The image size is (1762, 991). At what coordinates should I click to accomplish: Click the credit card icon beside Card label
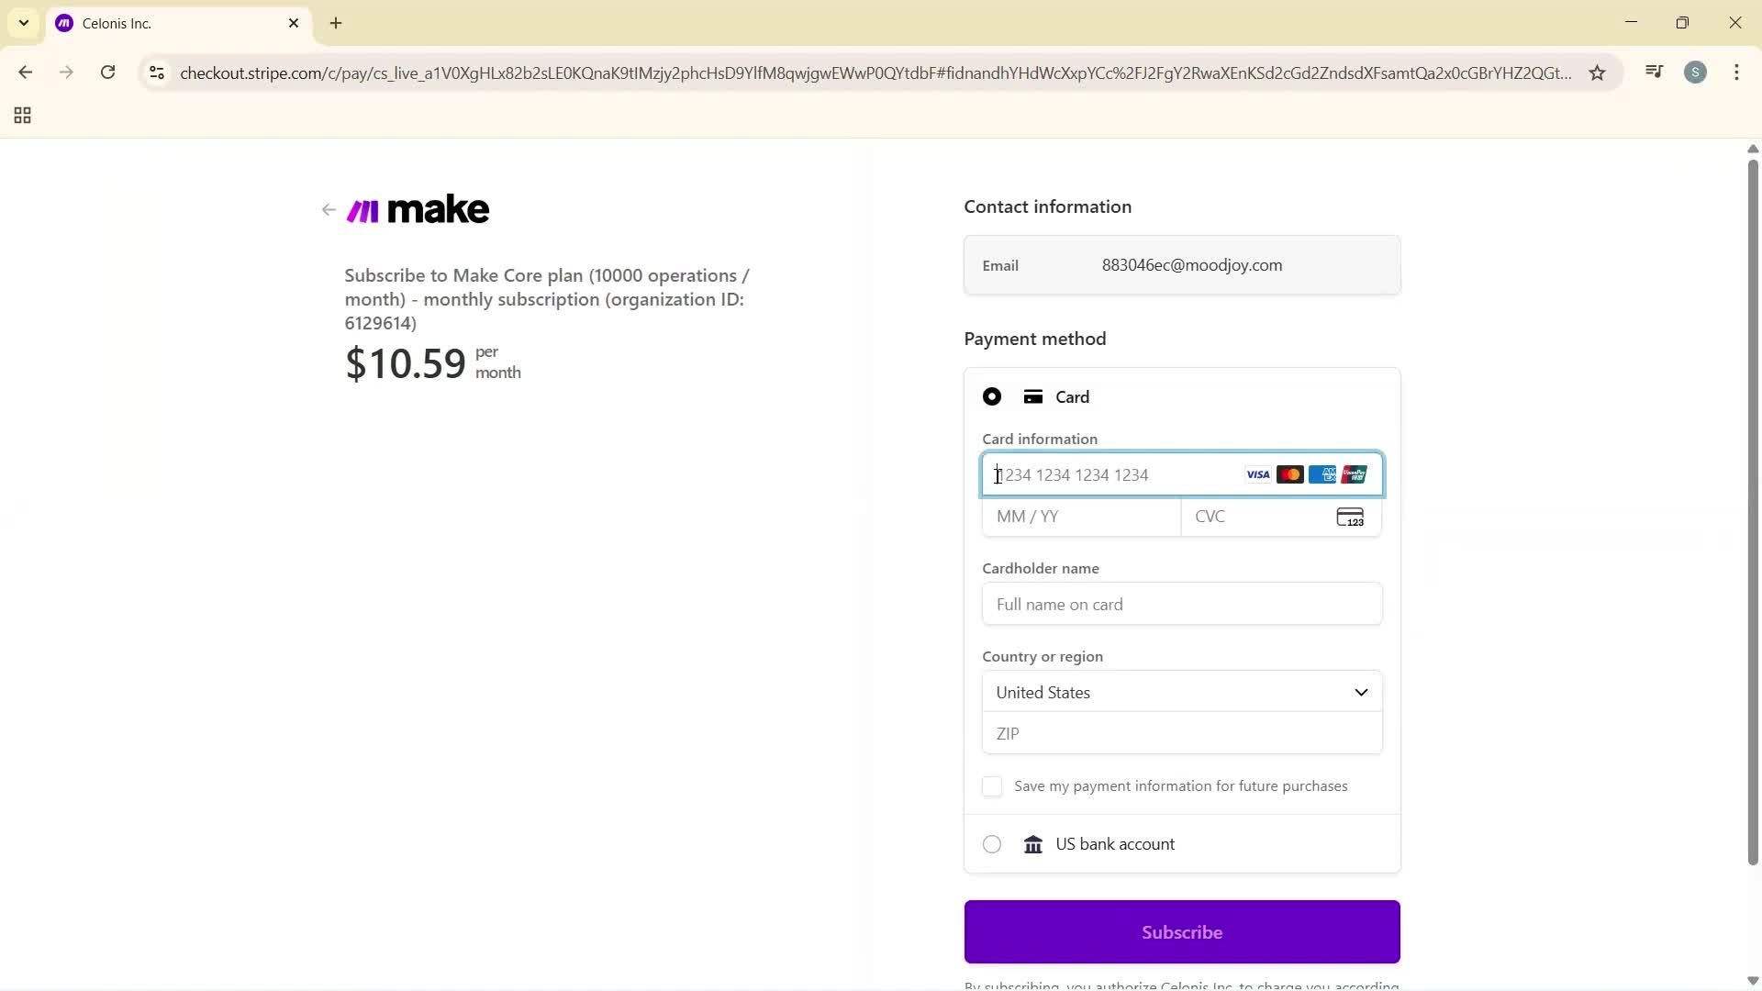pos(1033,396)
